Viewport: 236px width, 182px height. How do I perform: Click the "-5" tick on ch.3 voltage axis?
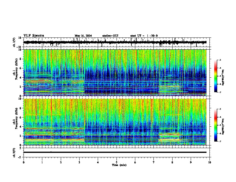pyautogui.click(x=20, y=157)
